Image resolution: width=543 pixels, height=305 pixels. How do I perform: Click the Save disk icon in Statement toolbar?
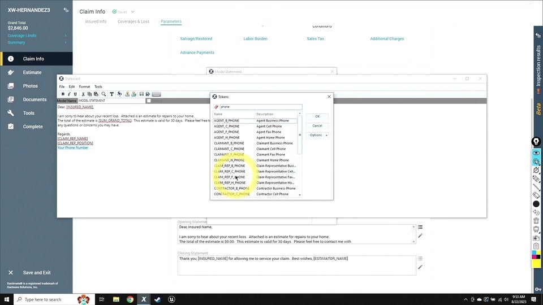click(x=141, y=94)
